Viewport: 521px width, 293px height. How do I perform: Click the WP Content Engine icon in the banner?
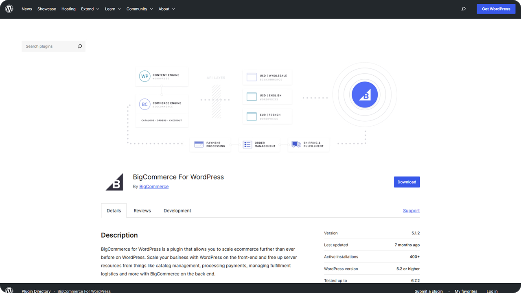(144, 76)
